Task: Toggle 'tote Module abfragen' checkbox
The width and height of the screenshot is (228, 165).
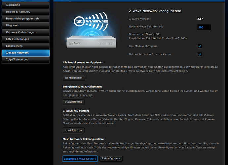Action: [200, 46]
